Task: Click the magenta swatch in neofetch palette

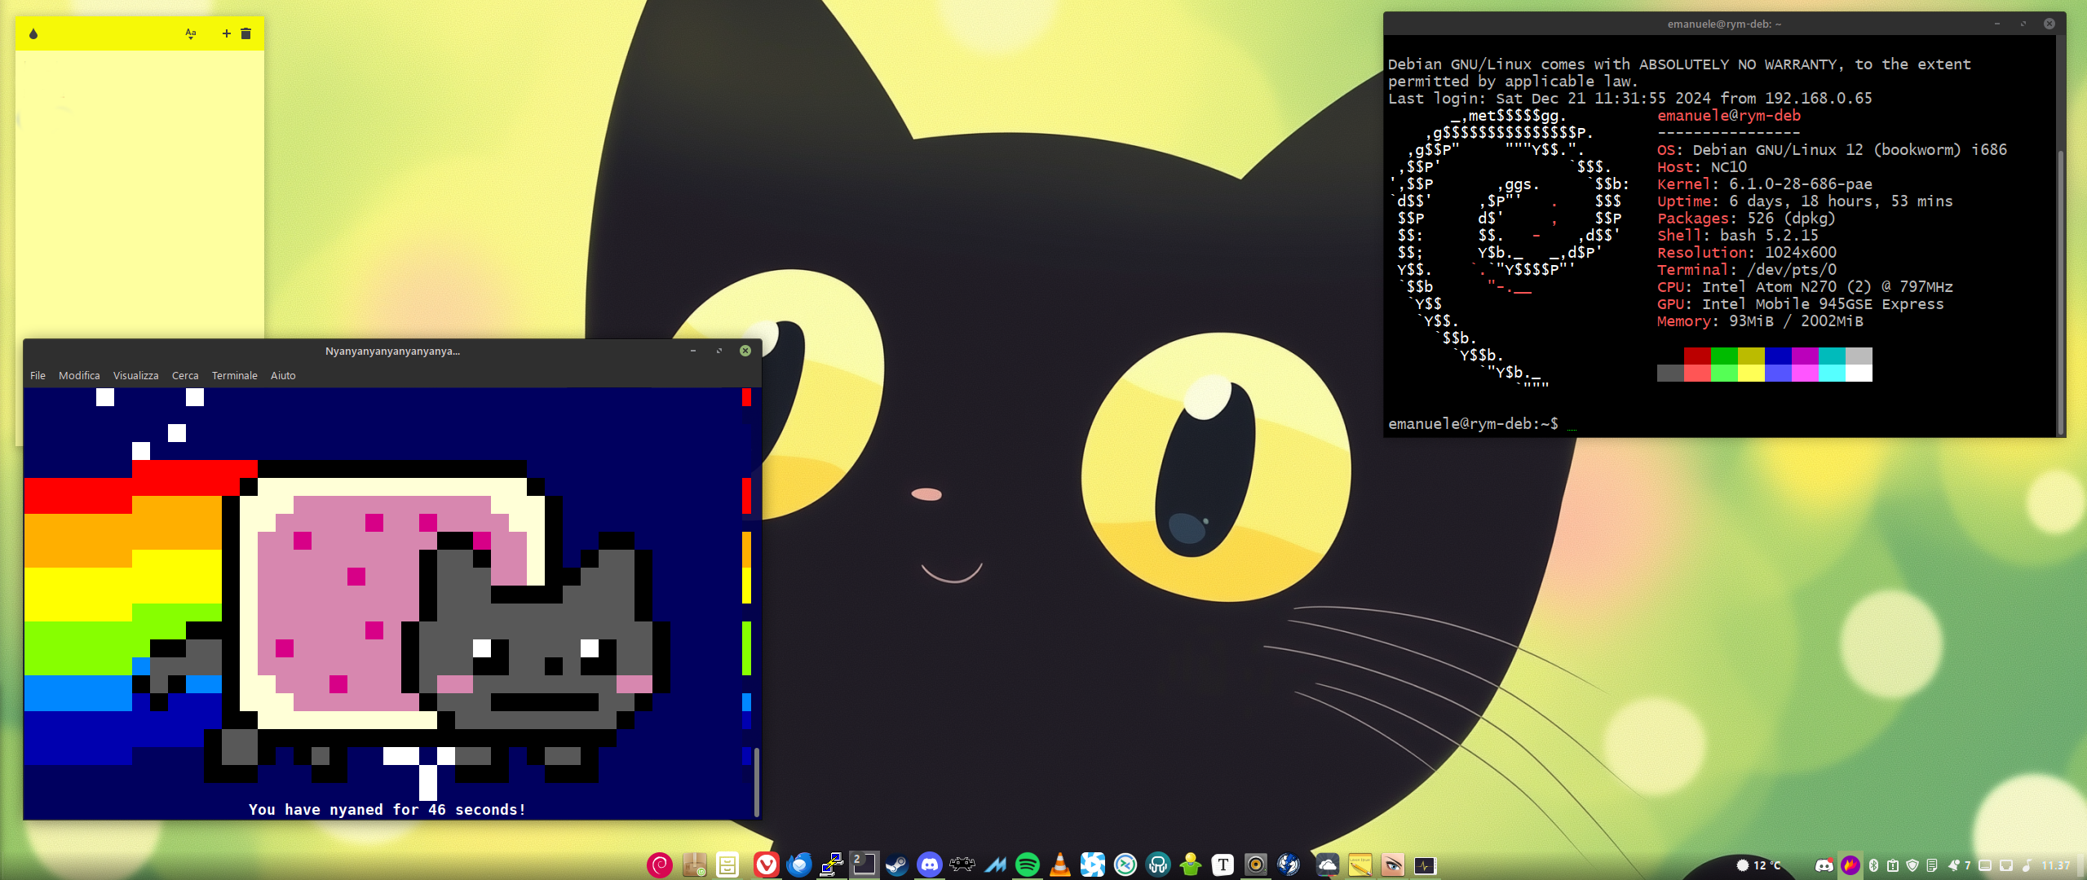Action: coord(1805,356)
